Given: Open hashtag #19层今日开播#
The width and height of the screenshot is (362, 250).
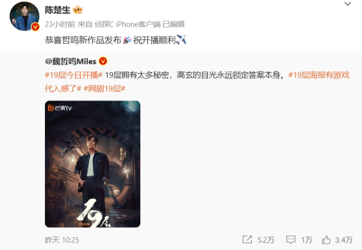Looking at the screenshot, I should [74, 75].
